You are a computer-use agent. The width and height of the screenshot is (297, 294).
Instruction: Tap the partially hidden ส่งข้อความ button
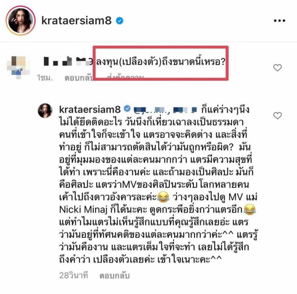click(x=125, y=78)
